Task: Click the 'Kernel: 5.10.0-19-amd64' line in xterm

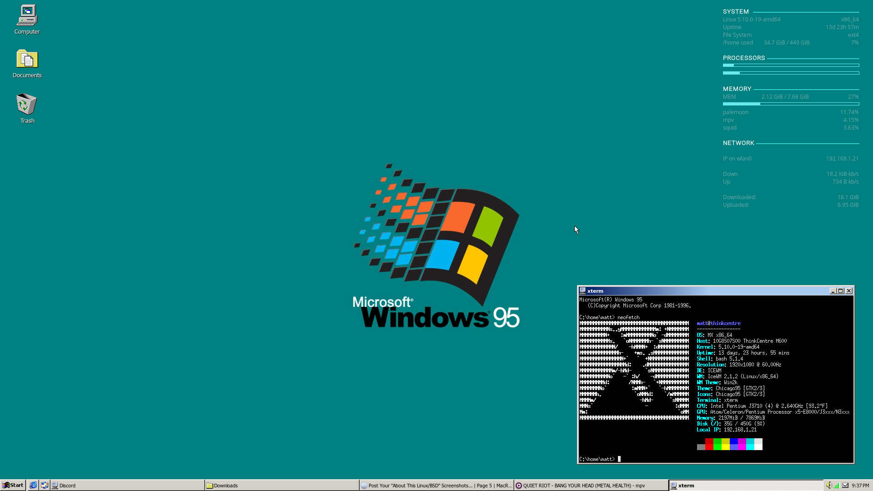Action: [728, 347]
